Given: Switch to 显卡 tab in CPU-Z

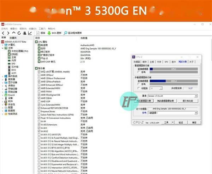Looking at the screenshot, I should tap(173, 62).
